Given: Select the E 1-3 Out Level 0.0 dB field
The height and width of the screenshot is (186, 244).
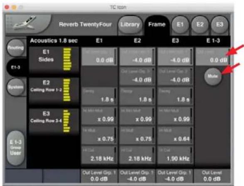Looking at the screenshot, I should (x=212, y=56).
